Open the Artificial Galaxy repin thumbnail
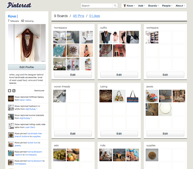 11,98
